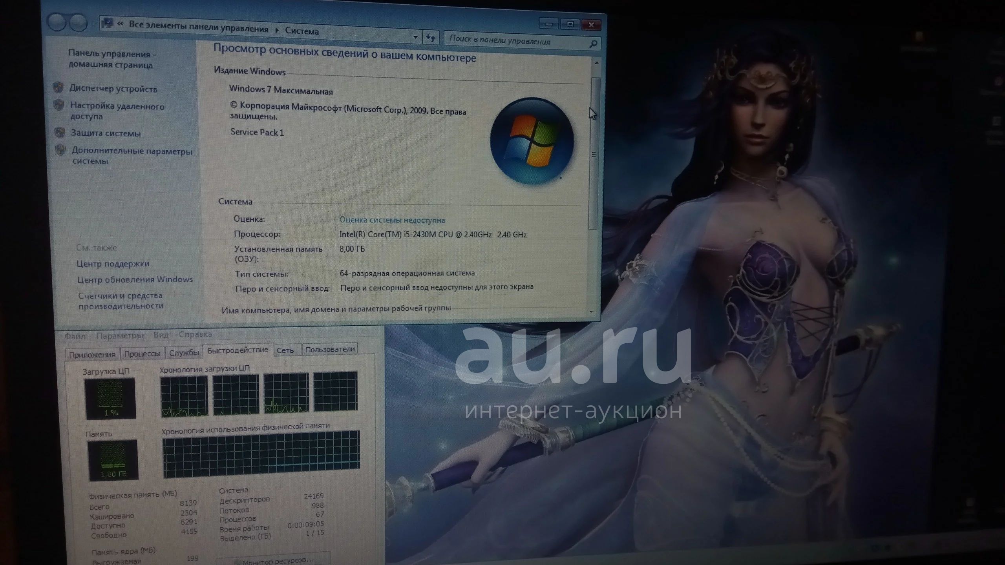Expand the double chevron in the address bar

(121, 24)
